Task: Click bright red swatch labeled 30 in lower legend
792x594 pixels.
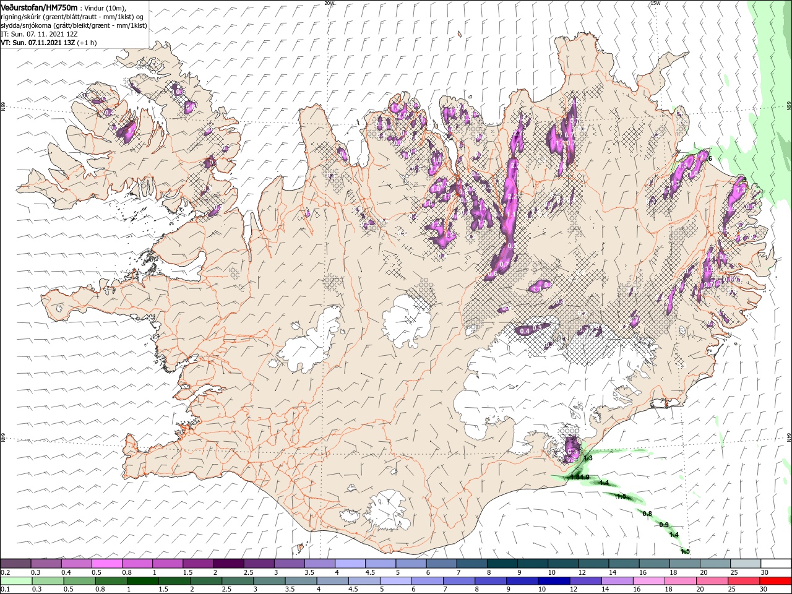Action: pyautogui.click(x=775, y=581)
